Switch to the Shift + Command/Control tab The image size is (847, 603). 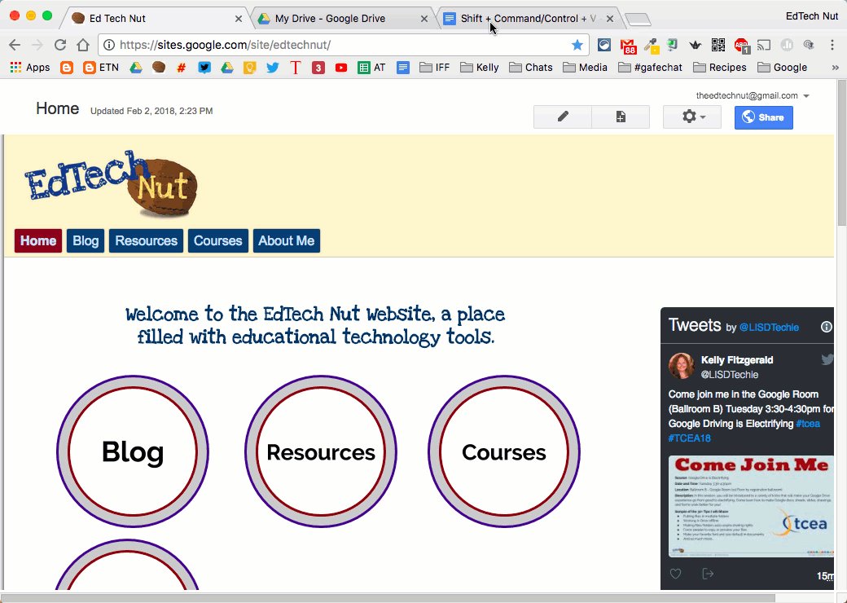coord(527,19)
